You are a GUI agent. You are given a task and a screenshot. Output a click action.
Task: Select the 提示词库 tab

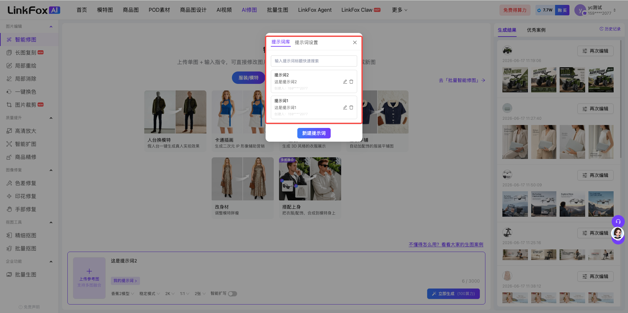[281, 42]
